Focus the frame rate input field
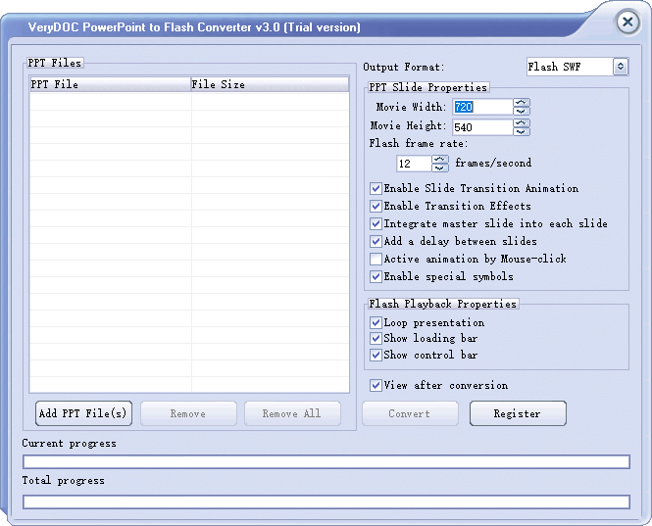This screenshot has height=526, width=652. 414,164
